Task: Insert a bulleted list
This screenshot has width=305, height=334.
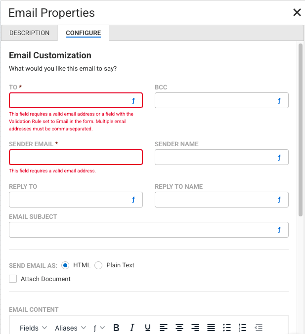Action: pos(227,328)
